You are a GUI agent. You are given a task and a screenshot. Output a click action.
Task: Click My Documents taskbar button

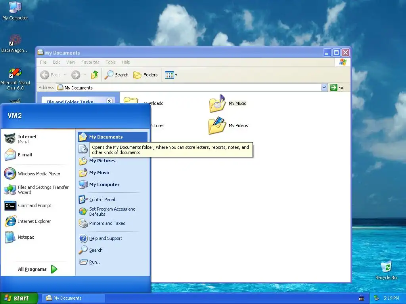[x=73, y=298]
